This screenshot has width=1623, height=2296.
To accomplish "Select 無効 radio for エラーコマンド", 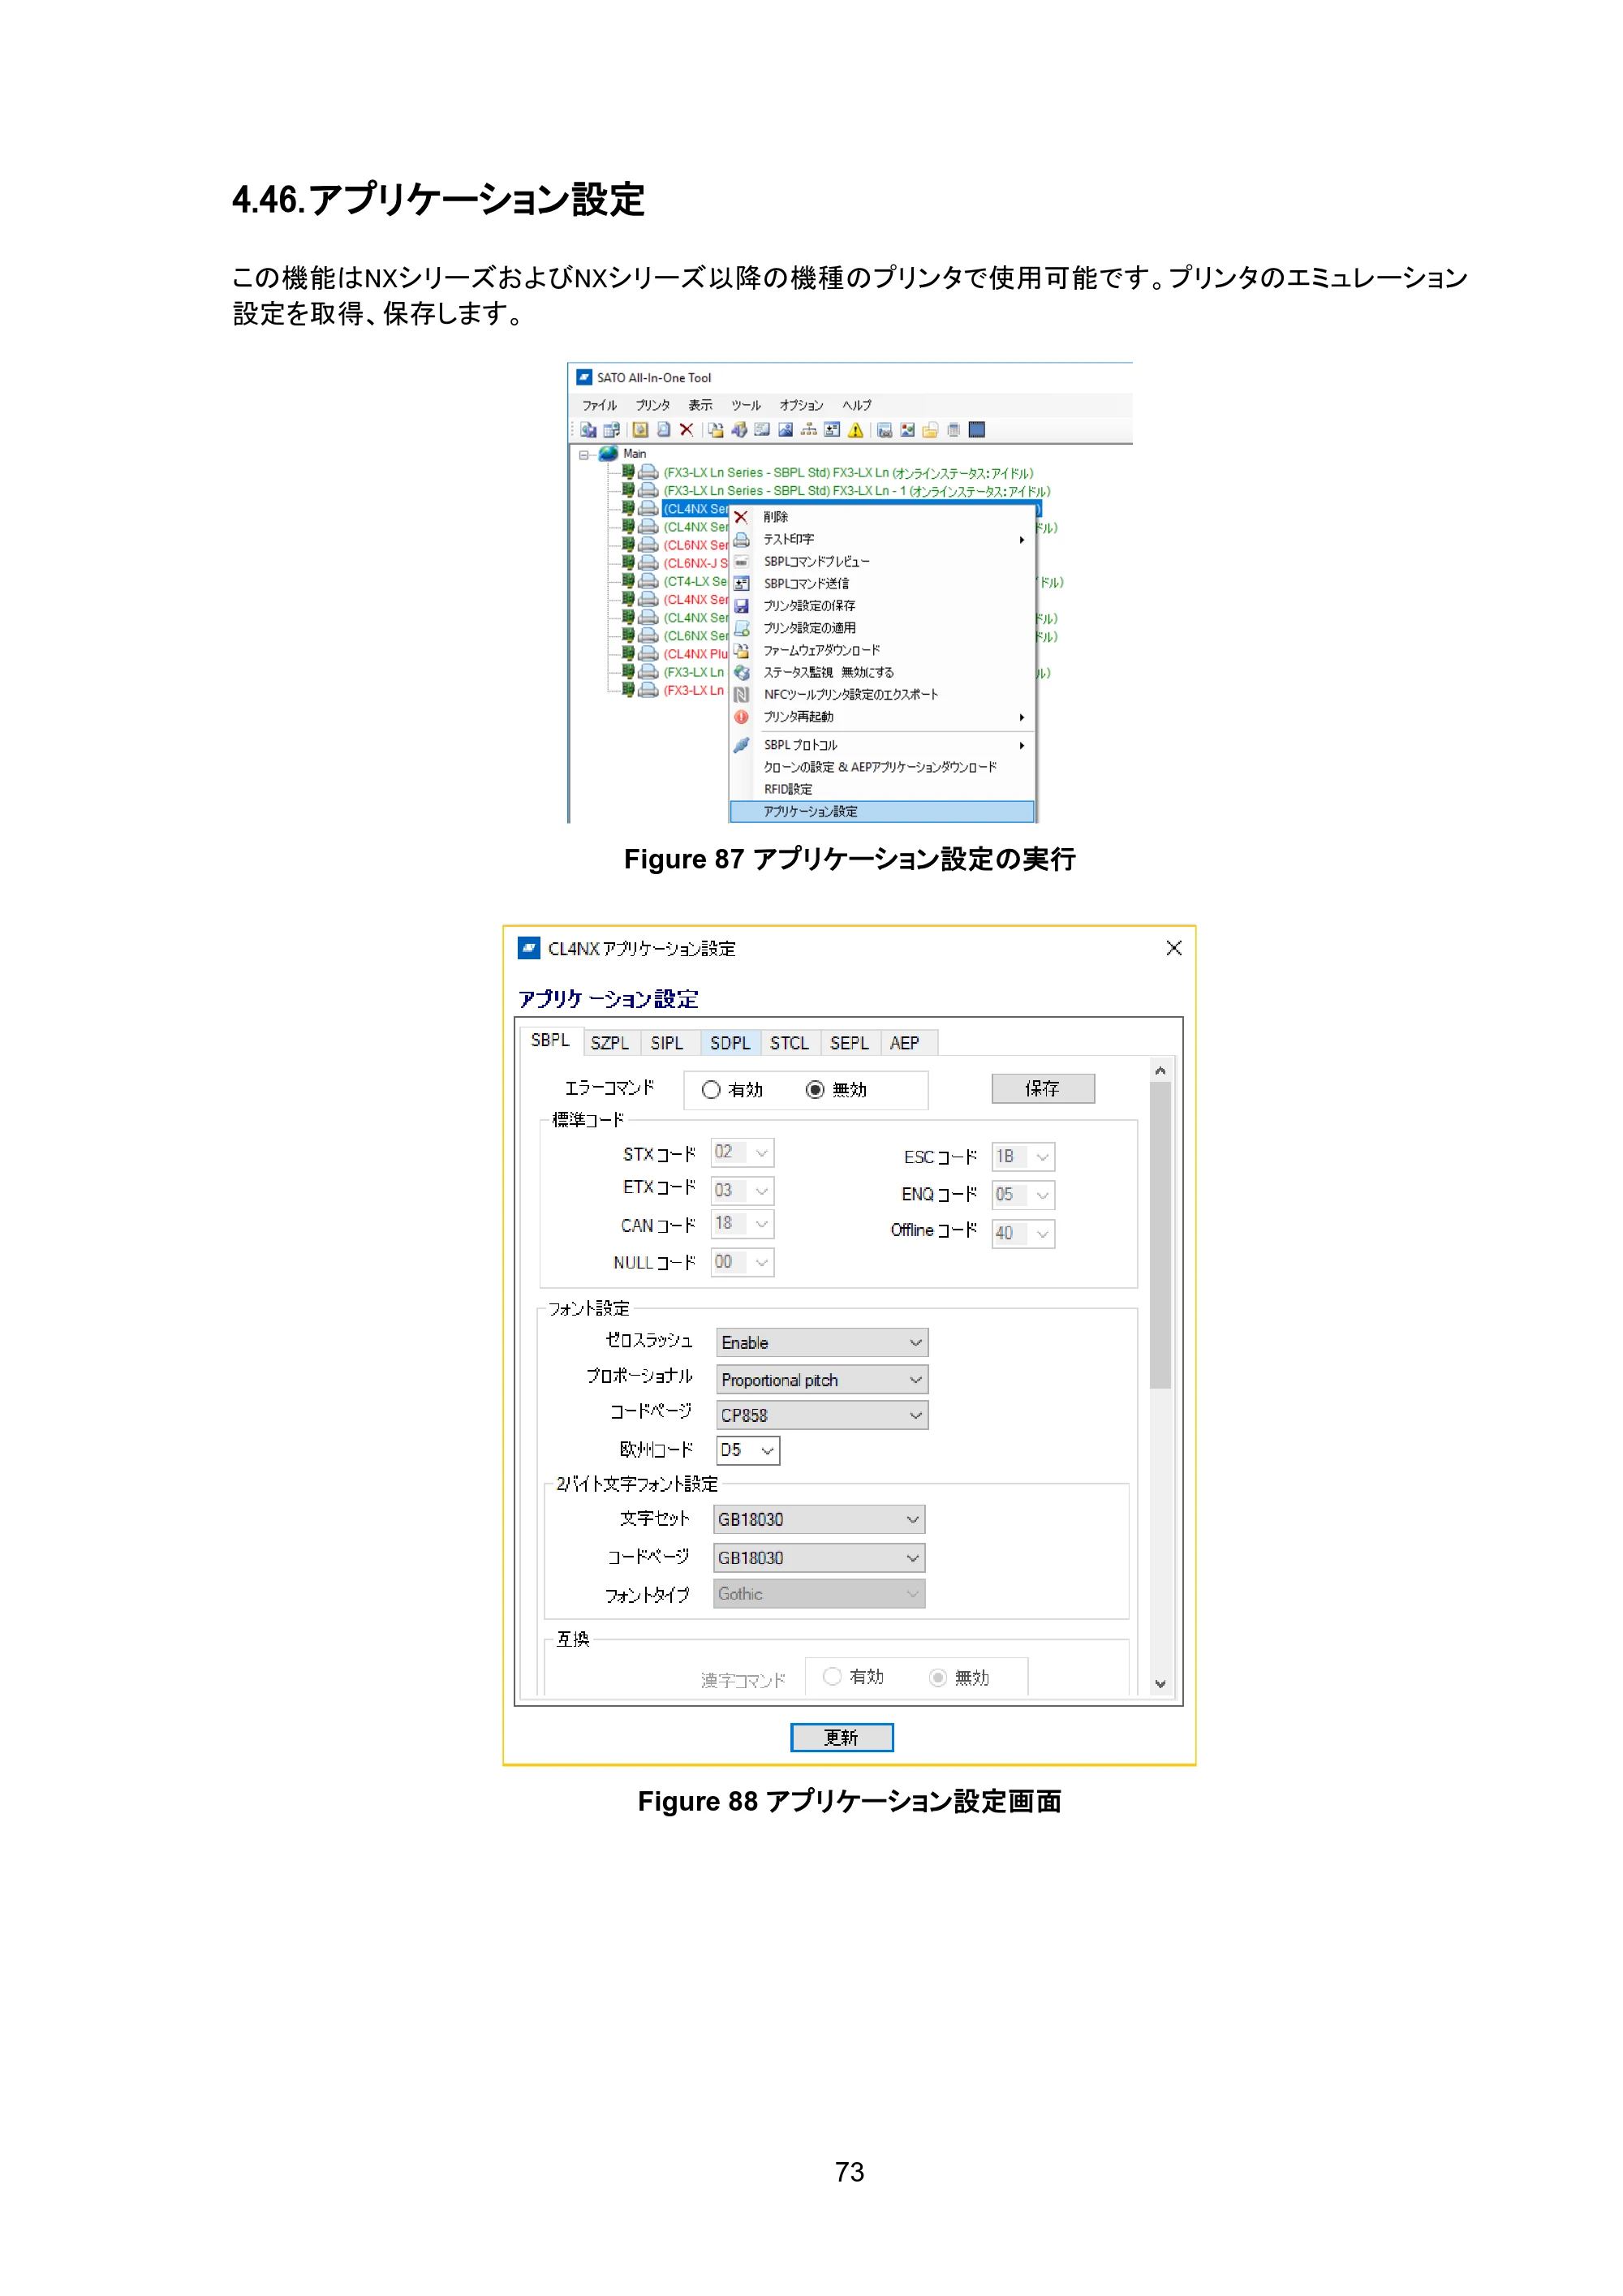I will click(815, 1090).
